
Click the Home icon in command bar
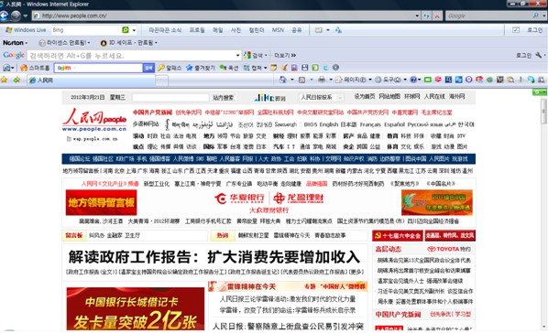pyautogui.click(x=282, y=80)
